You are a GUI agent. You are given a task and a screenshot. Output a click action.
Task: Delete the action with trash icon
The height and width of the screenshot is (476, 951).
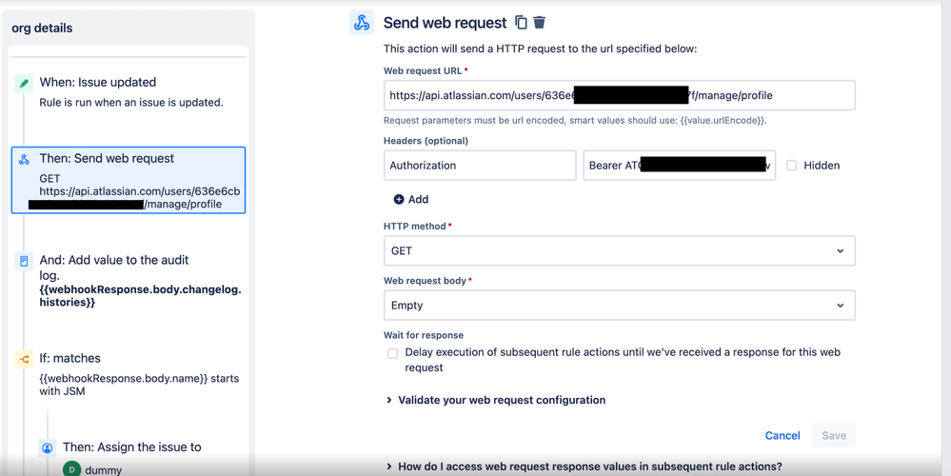coord(539,23)
